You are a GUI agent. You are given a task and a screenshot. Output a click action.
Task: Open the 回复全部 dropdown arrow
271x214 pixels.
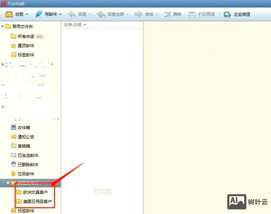[x=127, y=15]
